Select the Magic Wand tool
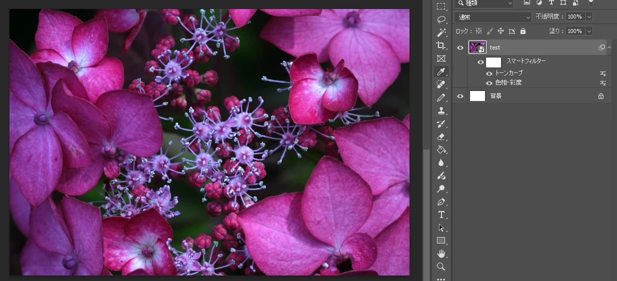 441,32
